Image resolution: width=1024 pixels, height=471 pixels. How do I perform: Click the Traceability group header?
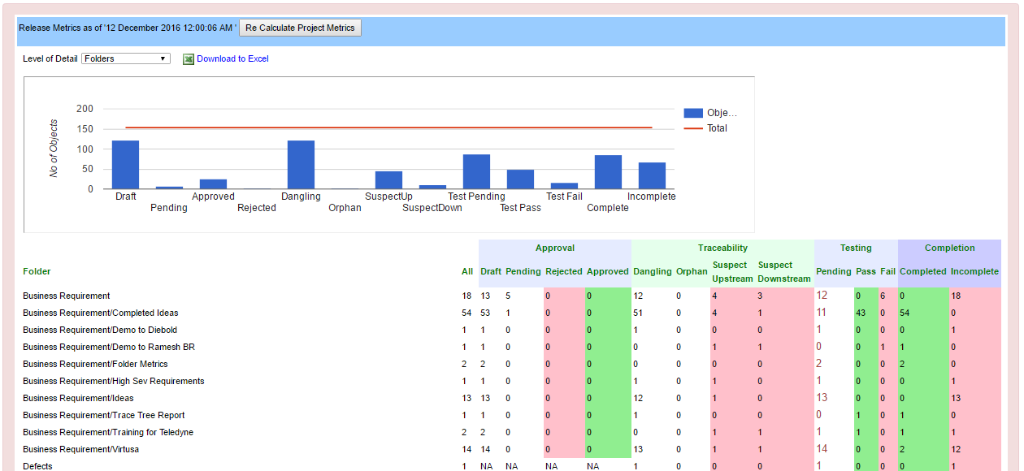[x=722, y=248]
